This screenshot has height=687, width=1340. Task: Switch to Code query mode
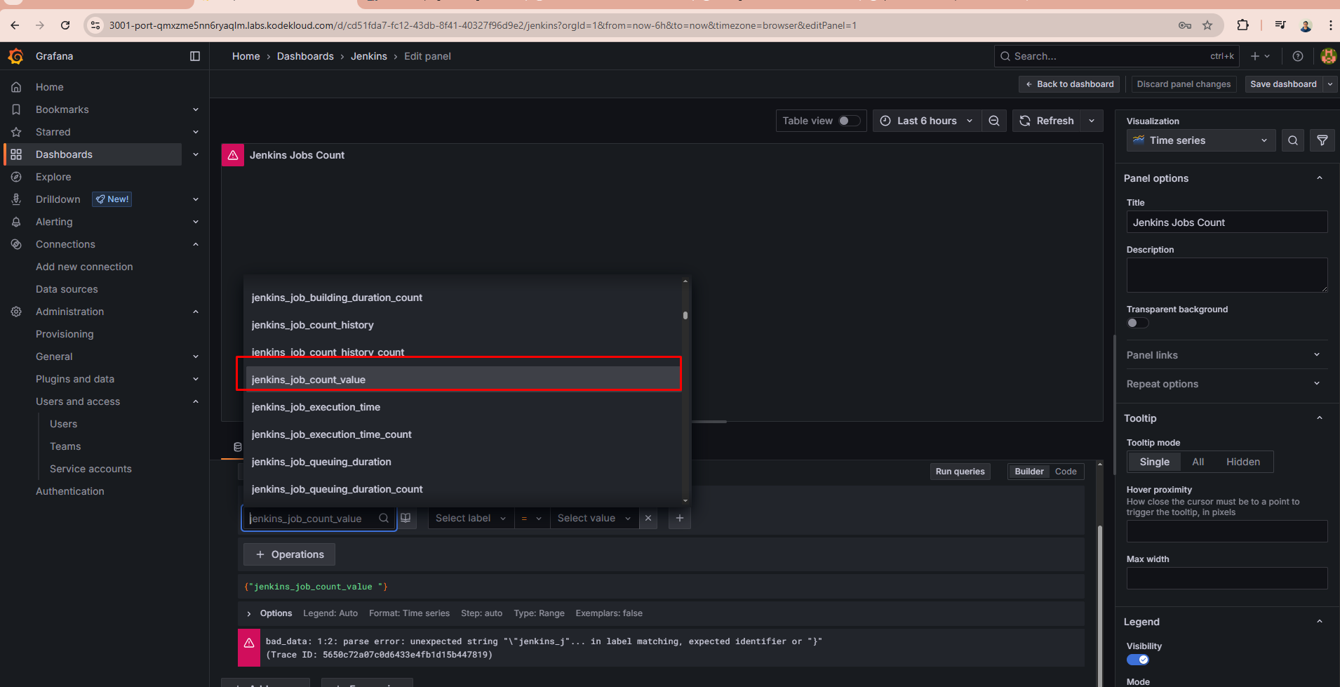(1065, 472)
